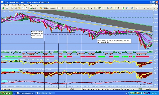
Task: Open the Strategy Tester magnifier icon
Action: click(x=26, y=8)
